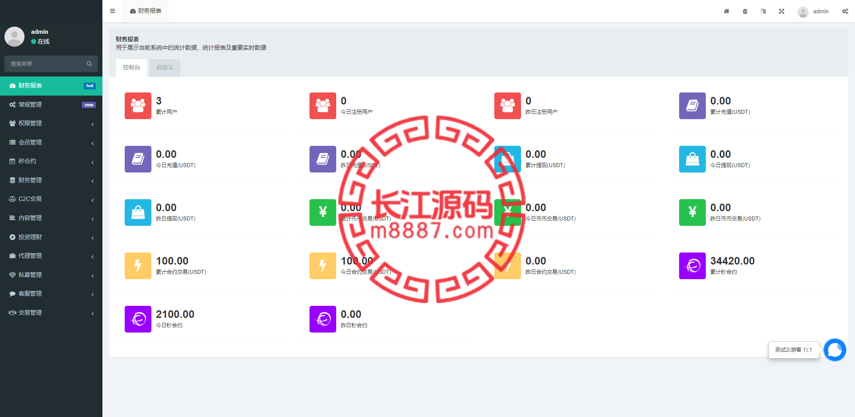Open 常规管理 sidebar menu item

(51, 104)
